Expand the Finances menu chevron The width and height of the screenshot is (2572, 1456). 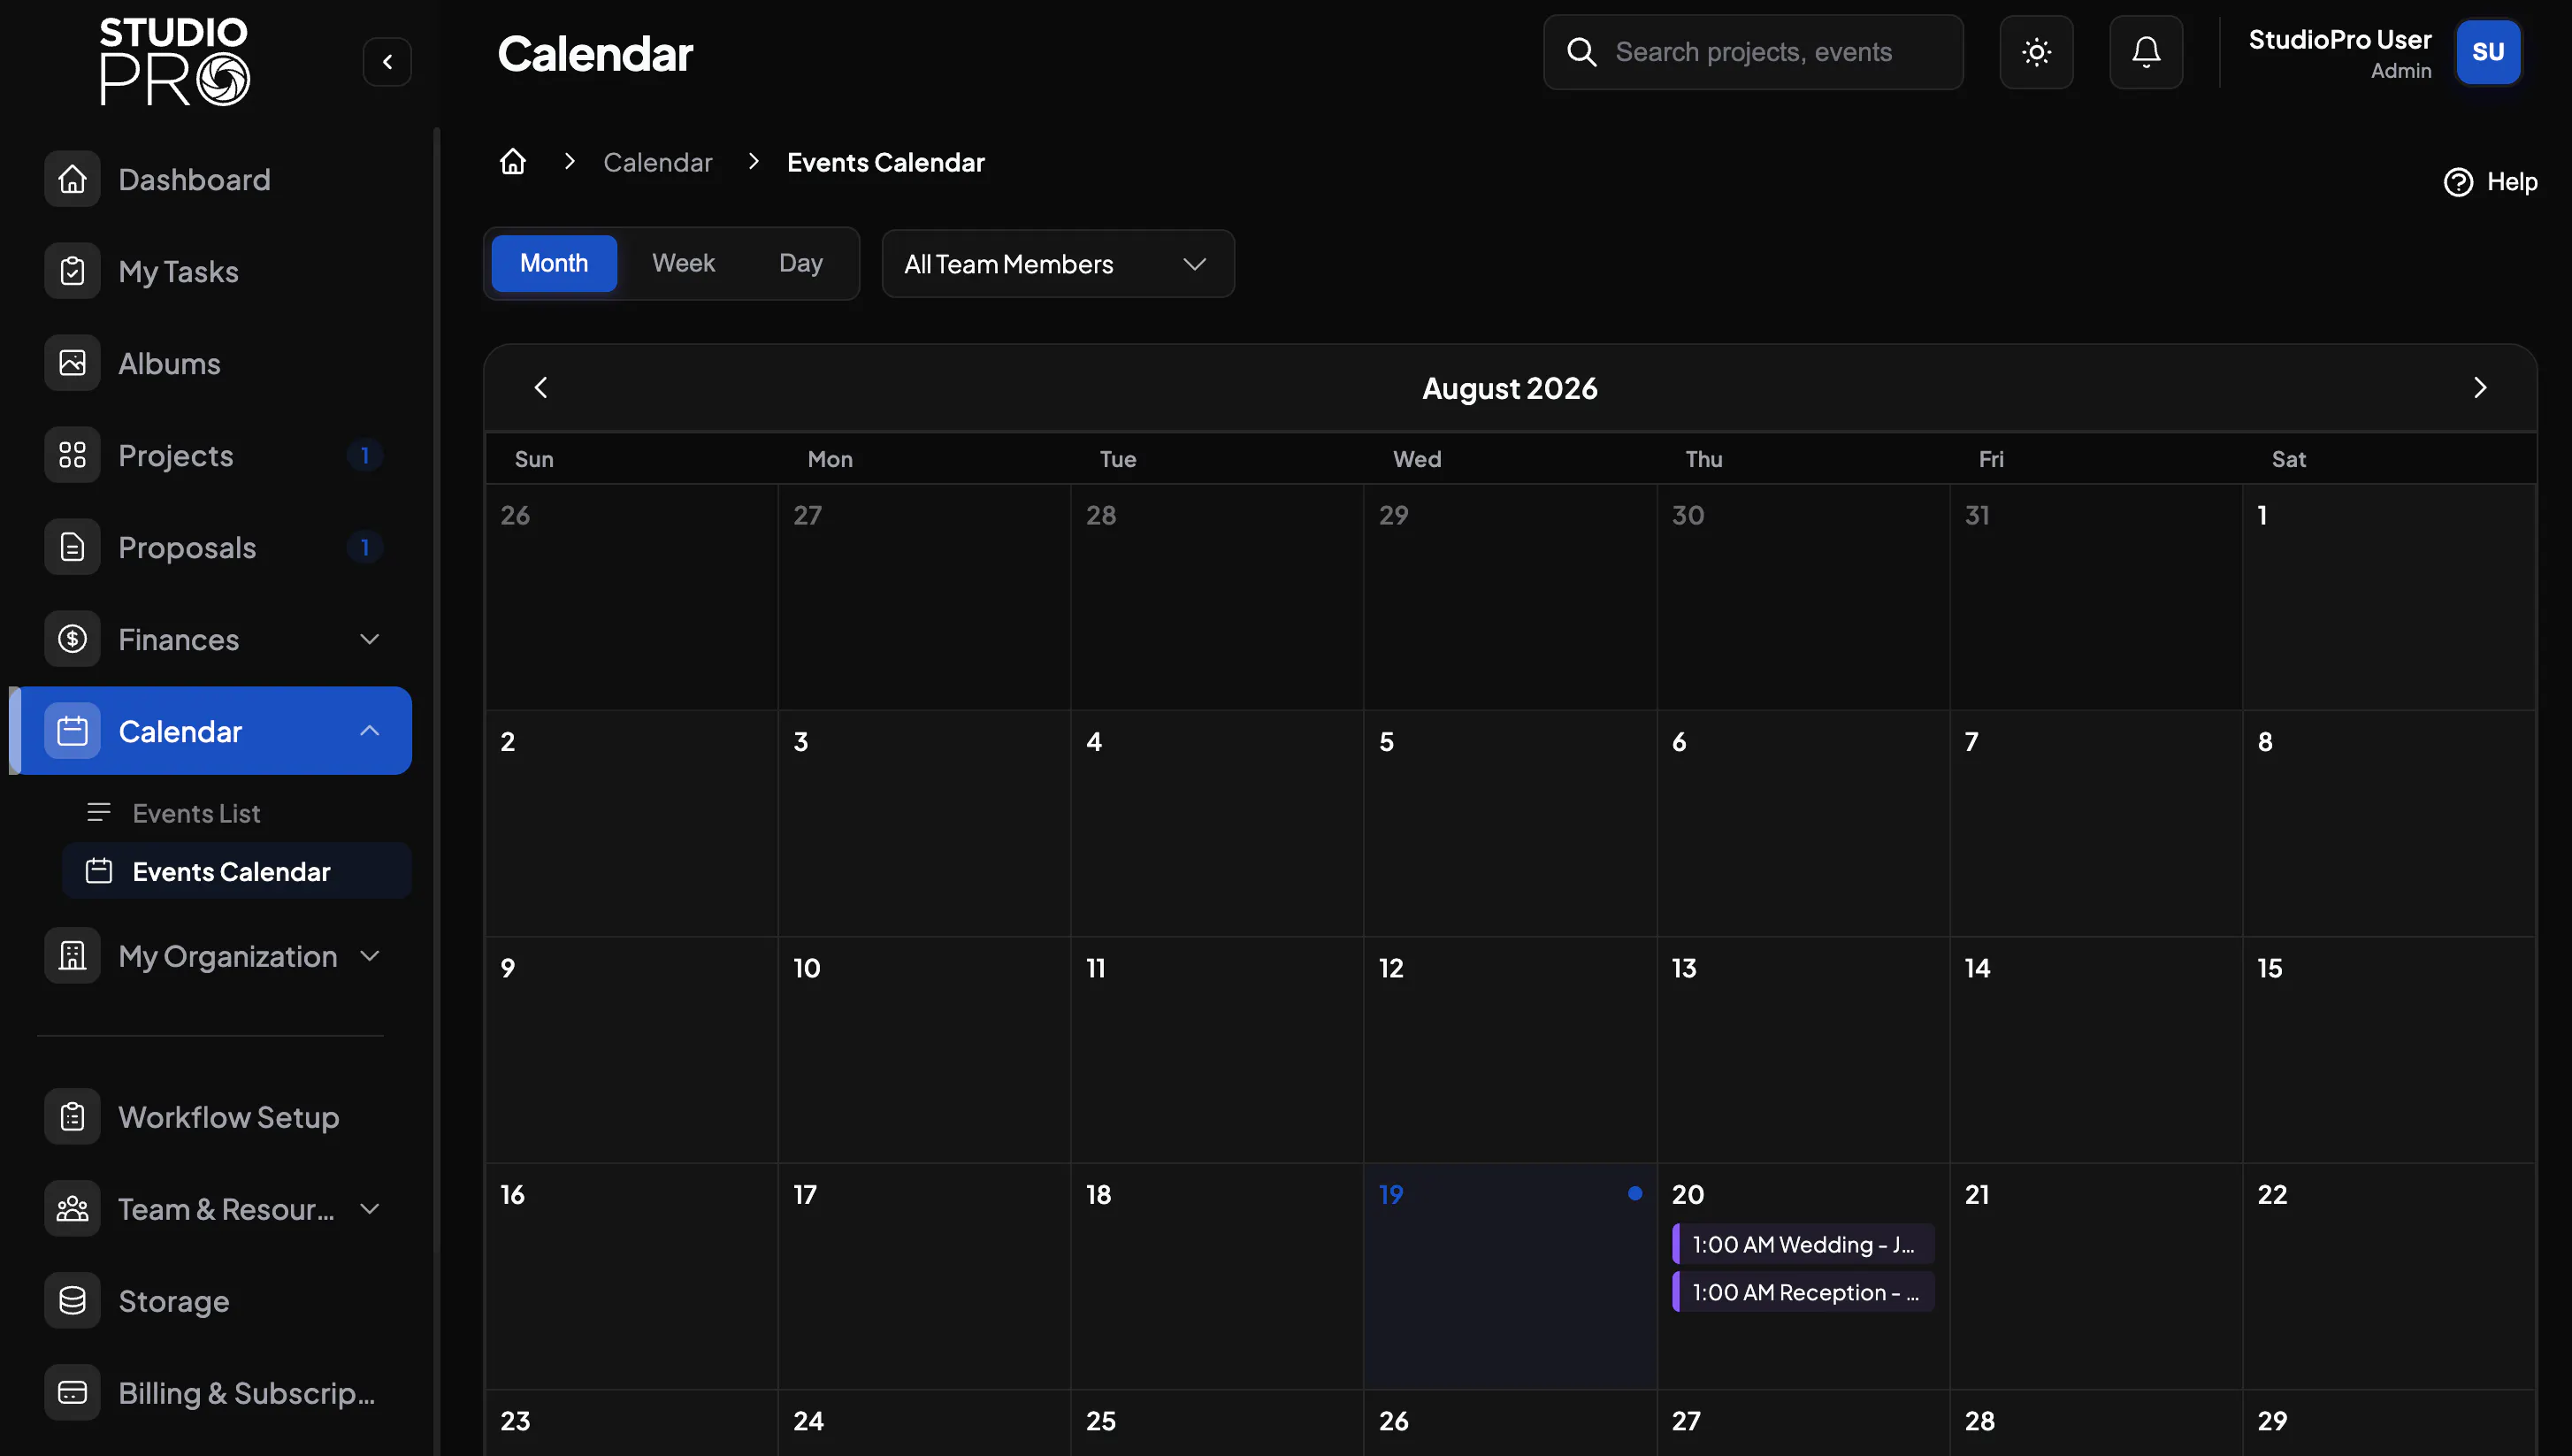[370, 639]
